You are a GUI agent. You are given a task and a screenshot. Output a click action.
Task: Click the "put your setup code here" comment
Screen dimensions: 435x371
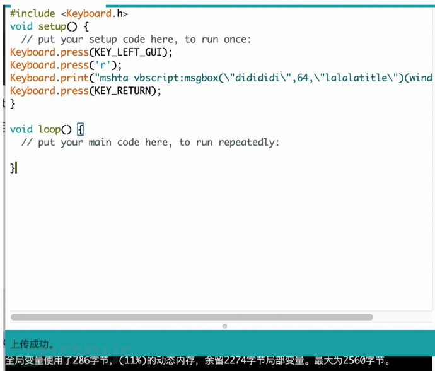(x=136, y=39)
